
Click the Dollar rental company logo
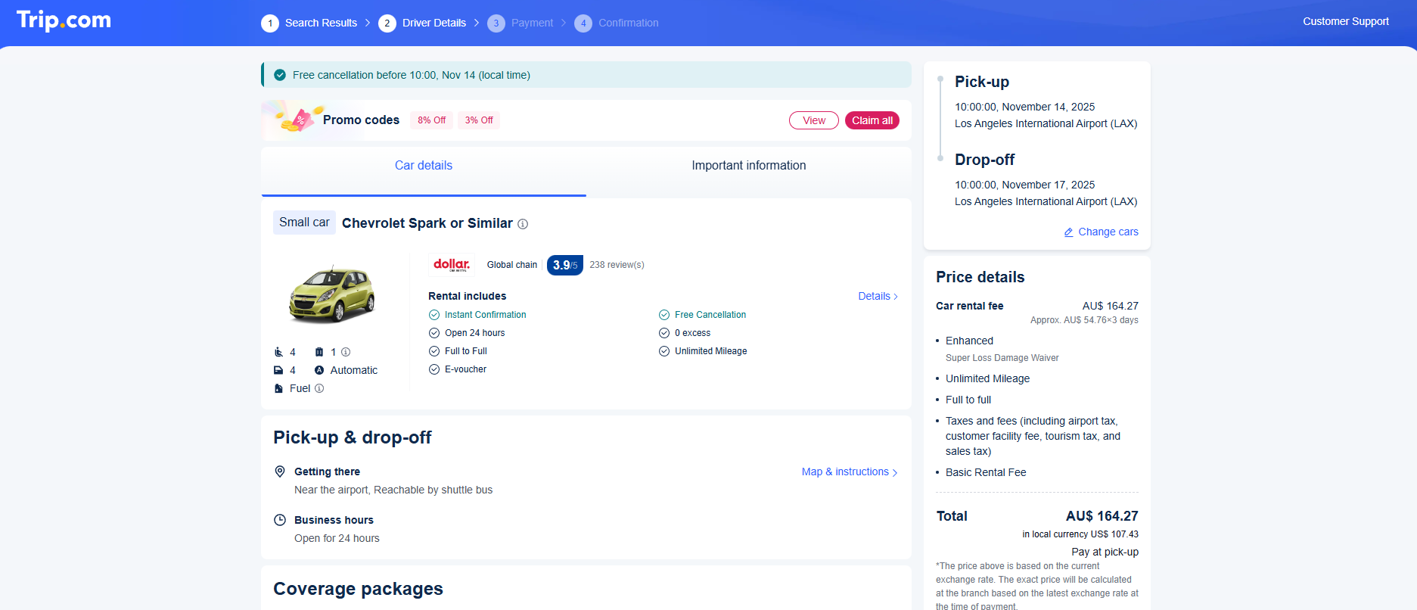452,265
